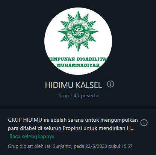Image resolution: width=156 pixels, height=155 pixels.
Task: Click description line starting para difabel
Action: [71, 128]
